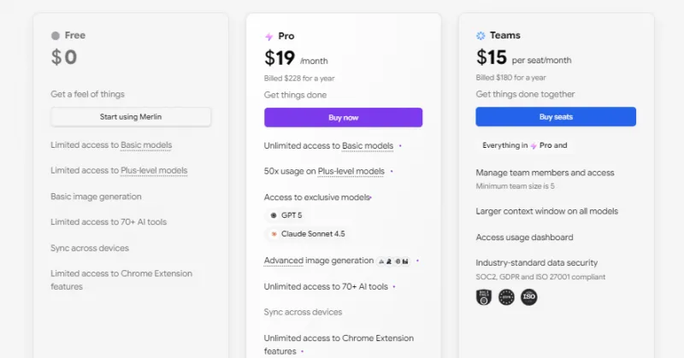Click the dot after Unlimited 70+ AI tools
Screen dimensions: 684x358
[394, 287]
